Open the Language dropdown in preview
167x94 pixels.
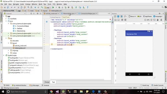point(158,16)
